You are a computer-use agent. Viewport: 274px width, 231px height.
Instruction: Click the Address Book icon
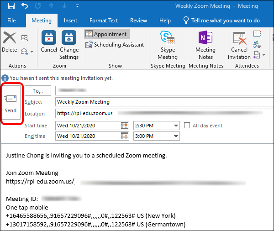click(x=257, y=33)
